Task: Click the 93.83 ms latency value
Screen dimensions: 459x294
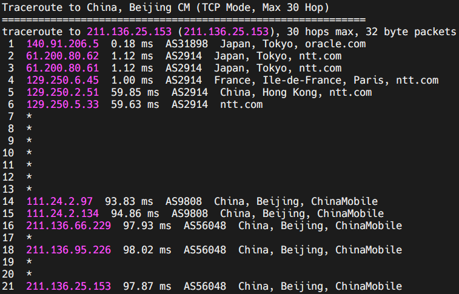Action: [129, 201]
